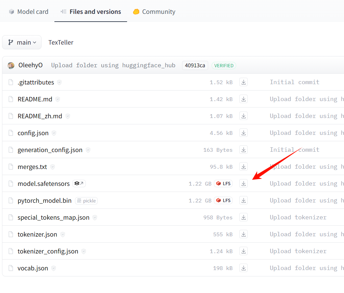Click the safe-scan shield icon next to README_zh.md
The height and width of the screenshot is (293, 344).
click(x=68, y=116)
